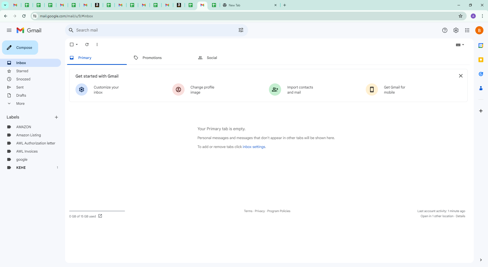Follow the inbox settings link
The image size is (488, 267).
coord(254,147)
